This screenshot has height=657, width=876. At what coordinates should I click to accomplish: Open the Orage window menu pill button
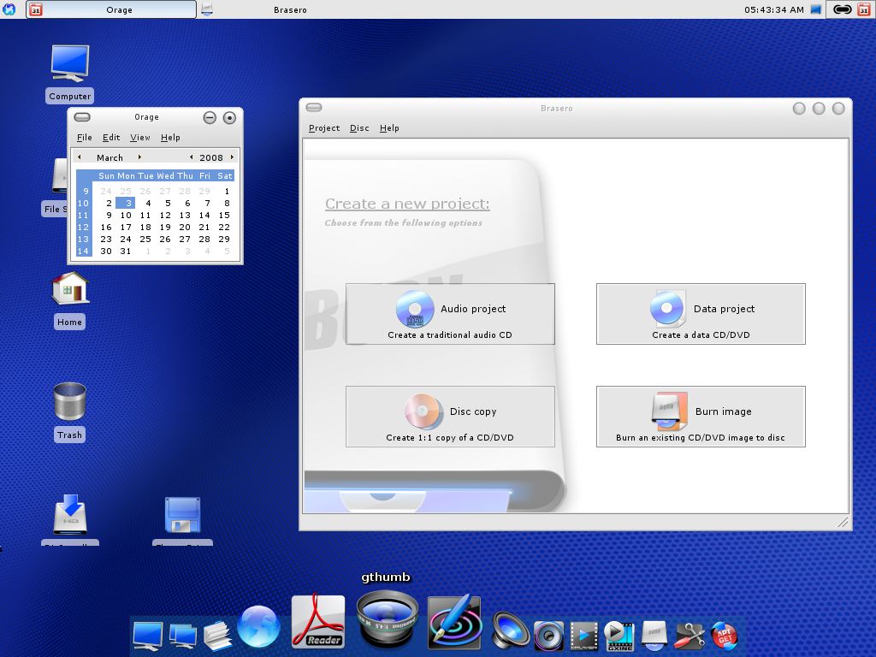(x=82, y=117)
